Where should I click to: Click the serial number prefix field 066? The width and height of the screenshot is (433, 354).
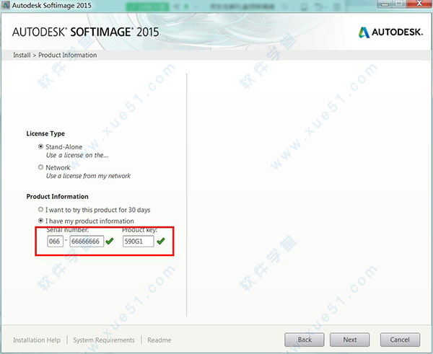tap(55, 242)
